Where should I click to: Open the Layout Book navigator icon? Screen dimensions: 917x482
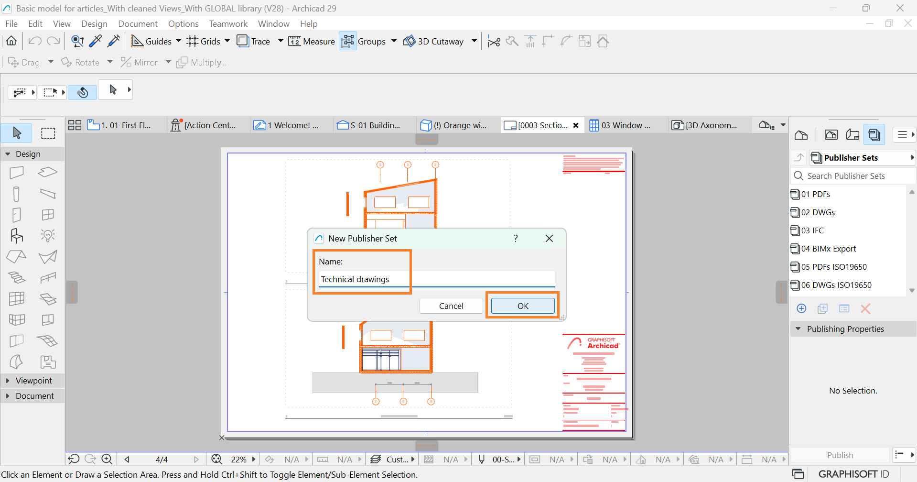click(x=852, y=135)
